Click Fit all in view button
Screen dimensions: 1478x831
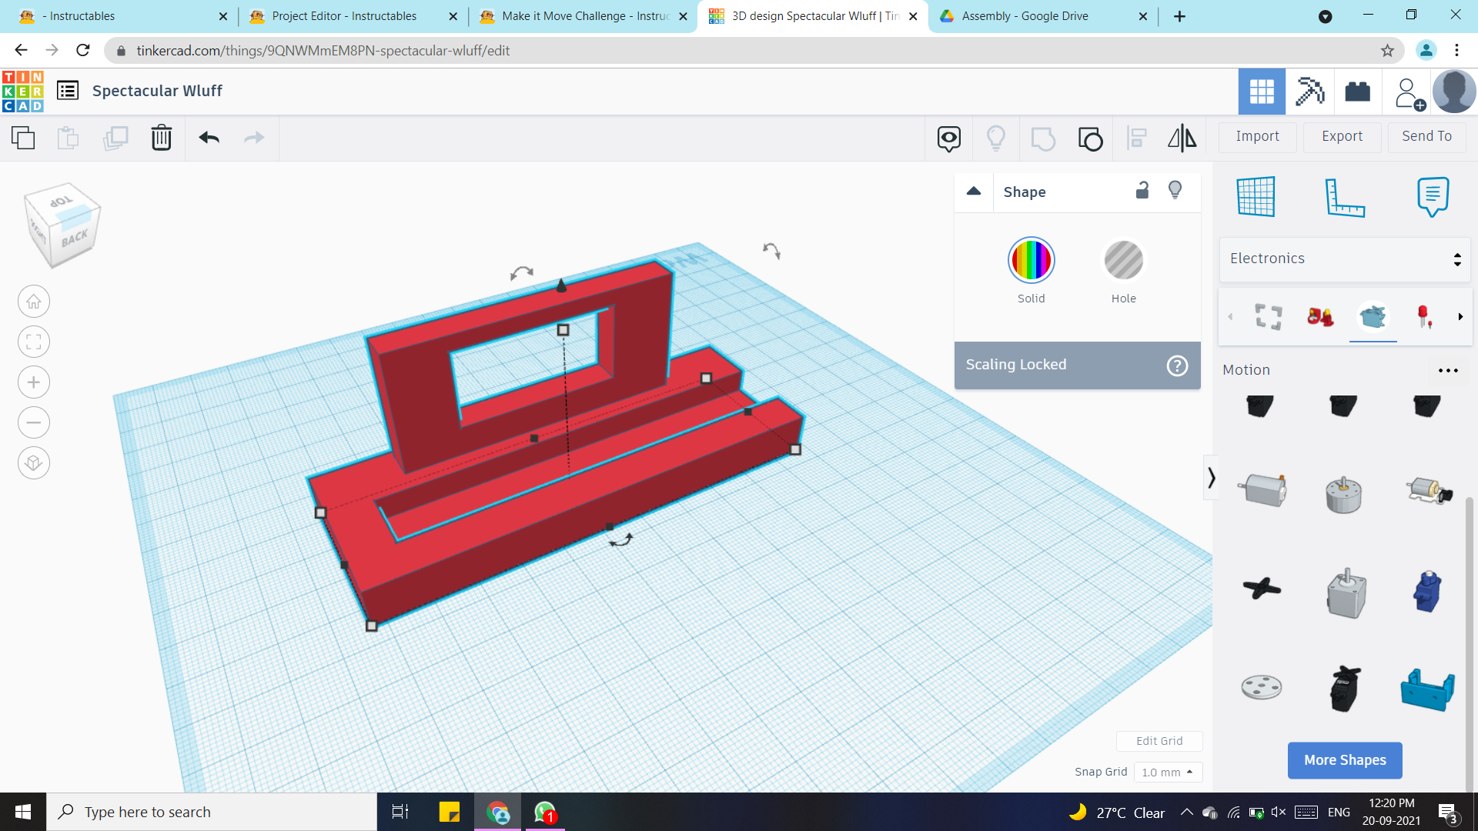[x=34, y=342]
